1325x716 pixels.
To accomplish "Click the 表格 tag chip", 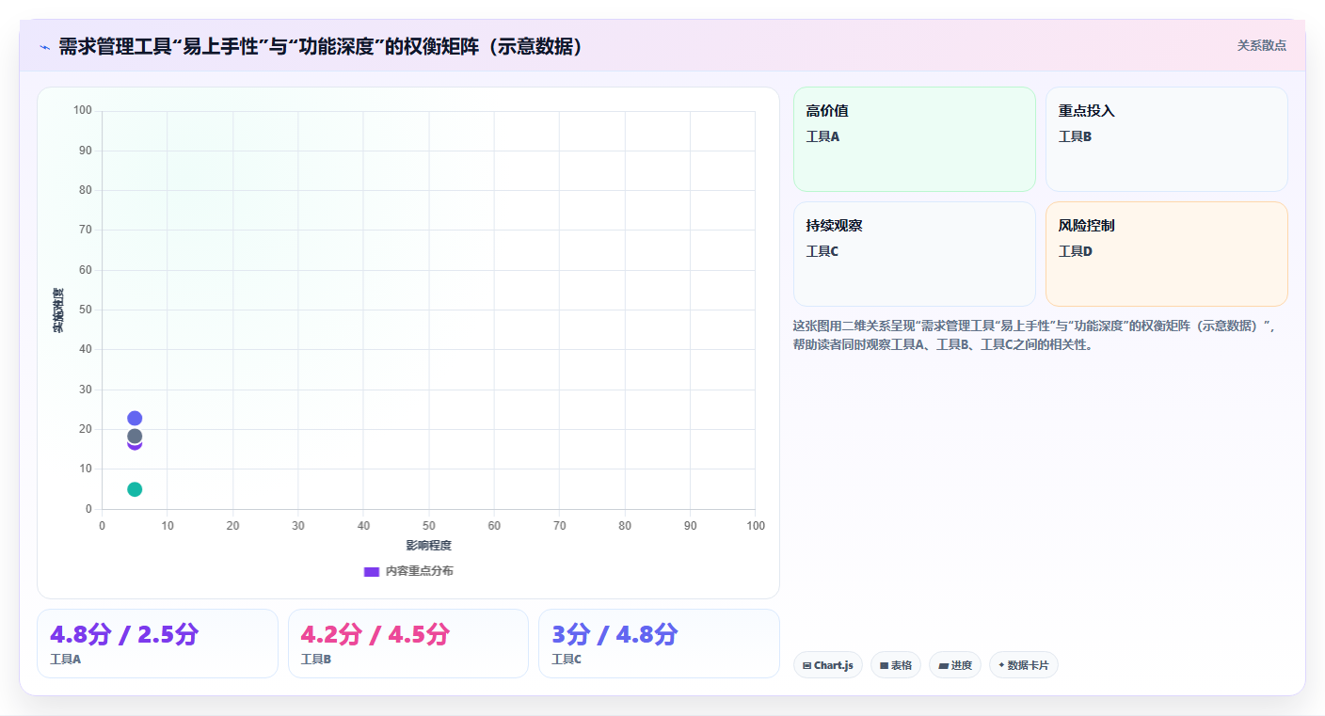I will click(896, 665).
